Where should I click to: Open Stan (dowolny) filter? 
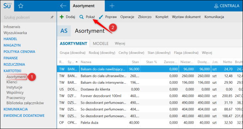[159, 53]
